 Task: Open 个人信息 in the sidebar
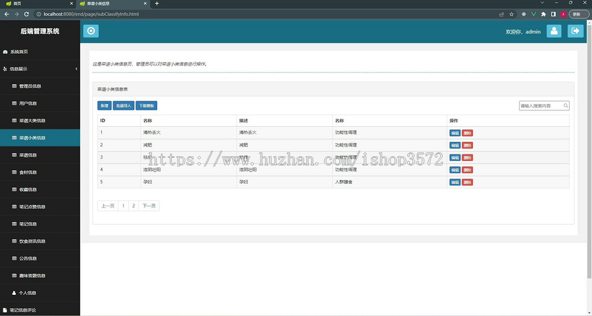pos(39,292)
